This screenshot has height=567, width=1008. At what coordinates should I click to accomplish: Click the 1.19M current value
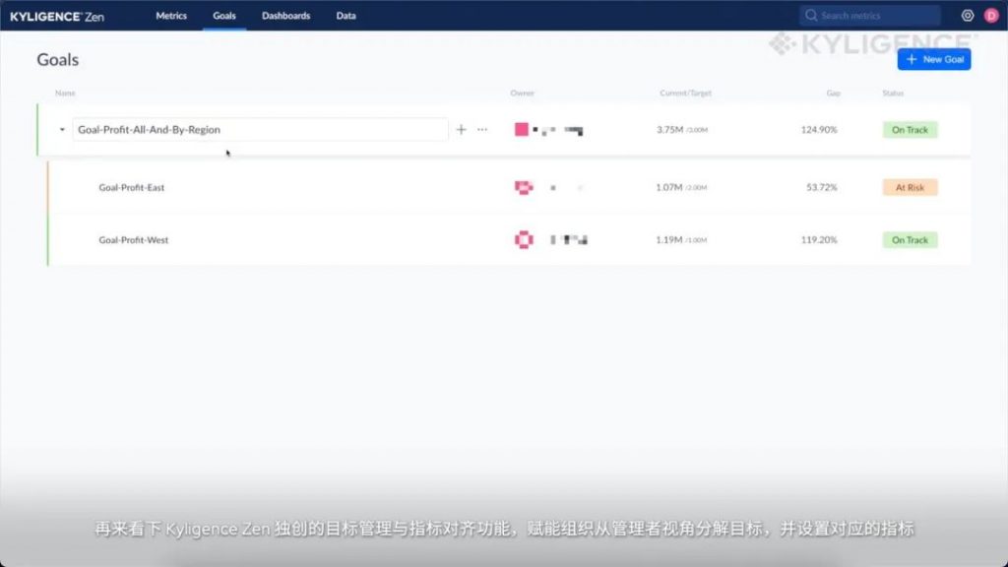pyautogui.click(x=668, y=240)
